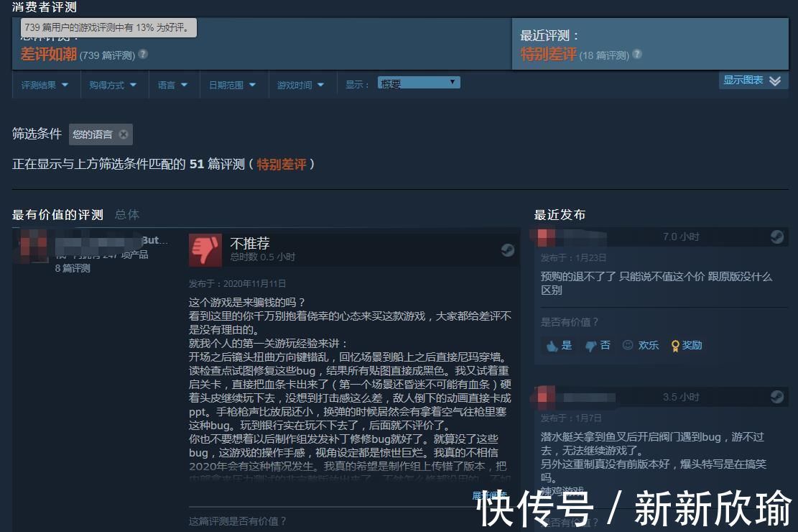The height and width of the screenshot is (532, 798).
Task: Expand the 语言 filter dropdown
Action: click(172, 84)
